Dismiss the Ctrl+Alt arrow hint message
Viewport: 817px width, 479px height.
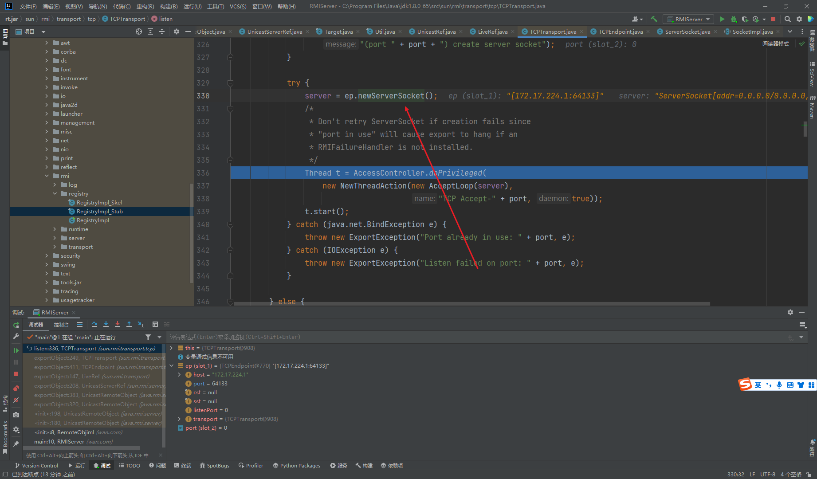tap(161, 455)
